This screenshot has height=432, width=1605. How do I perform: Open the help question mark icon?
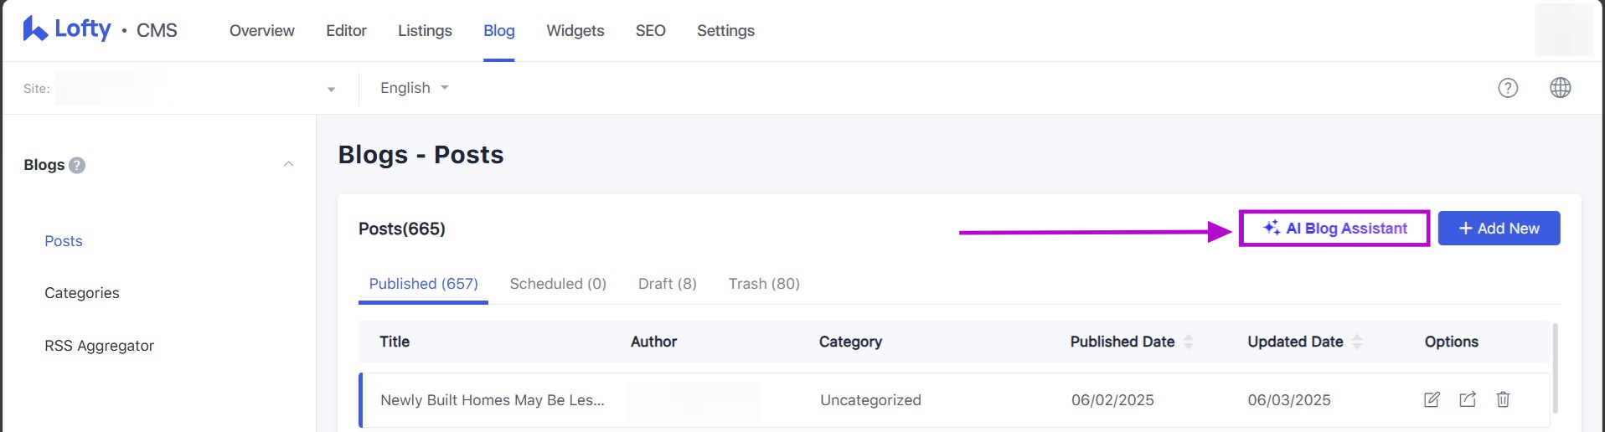coord(1508,88)
